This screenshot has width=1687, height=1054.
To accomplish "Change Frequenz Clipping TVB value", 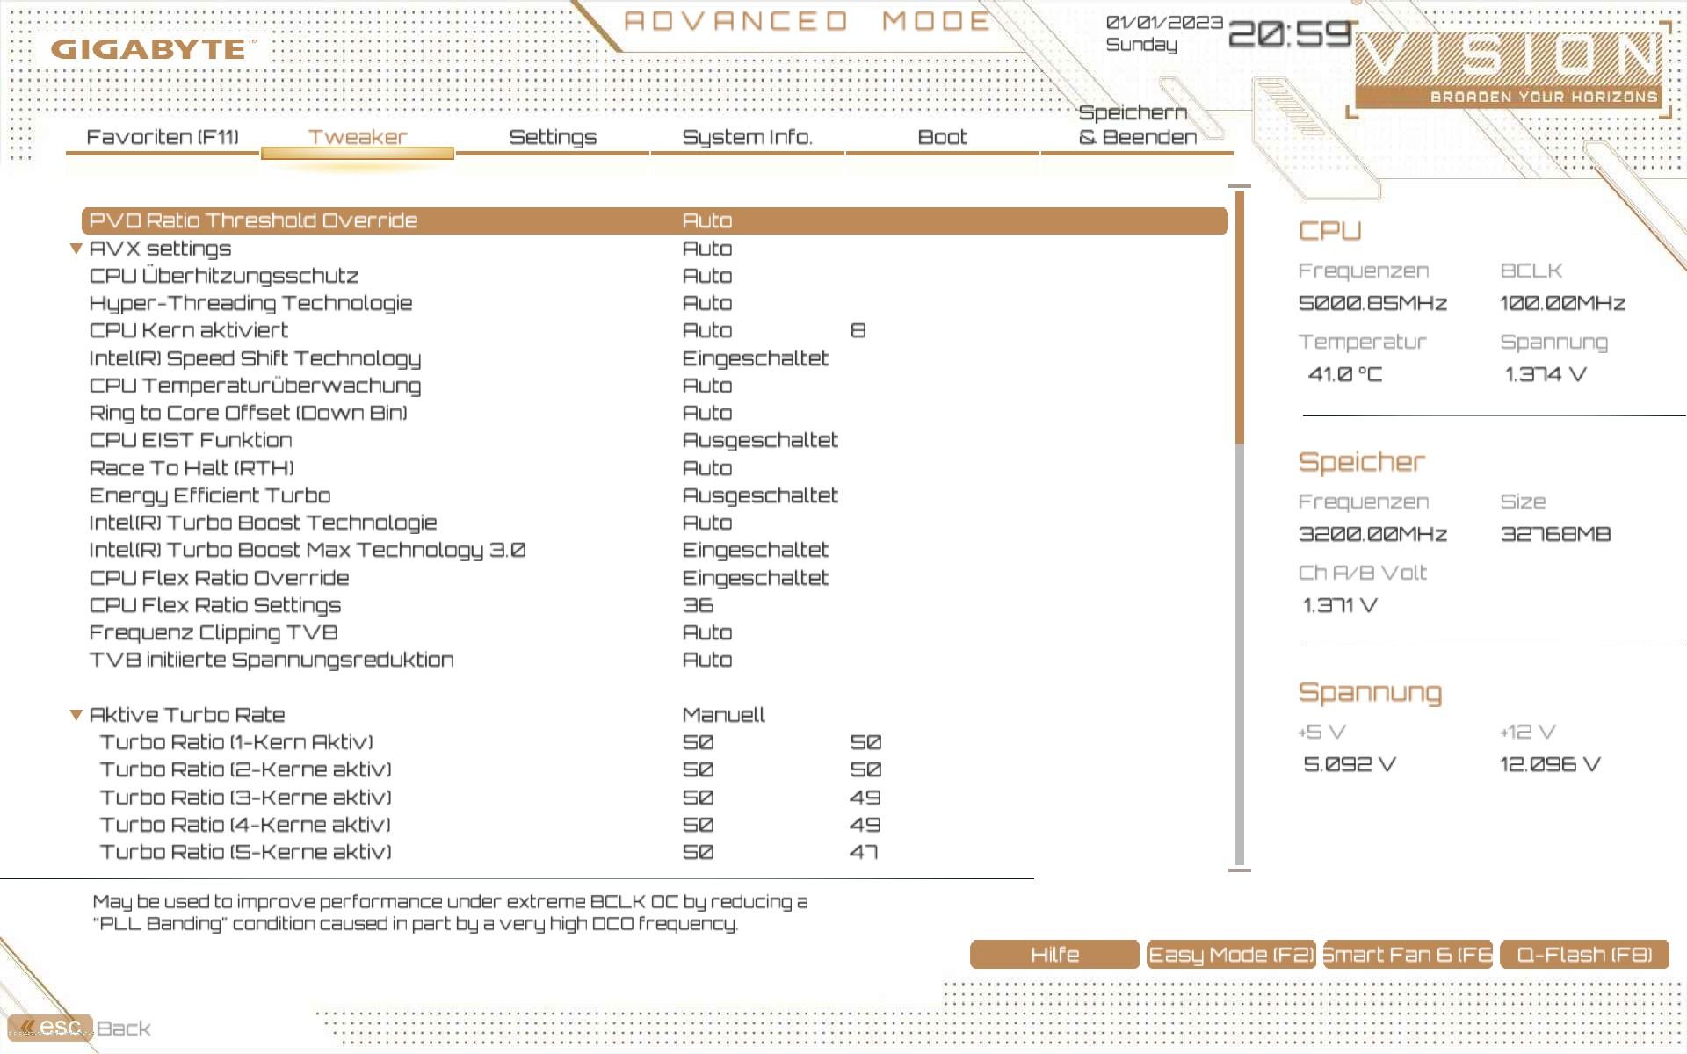I will (707, 632).
